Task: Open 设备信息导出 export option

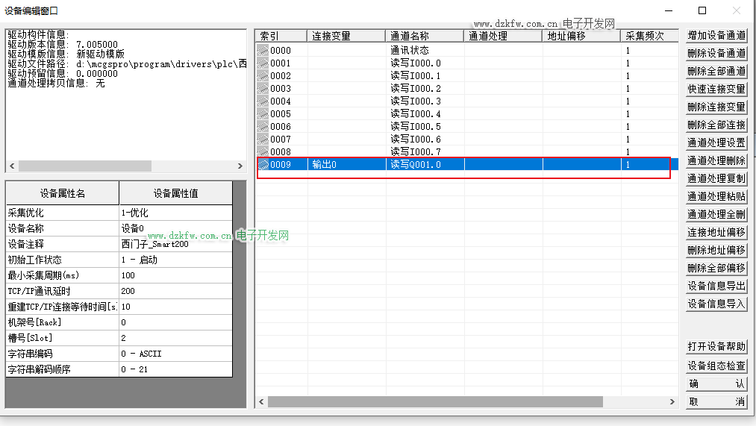Action: point(716,286)
